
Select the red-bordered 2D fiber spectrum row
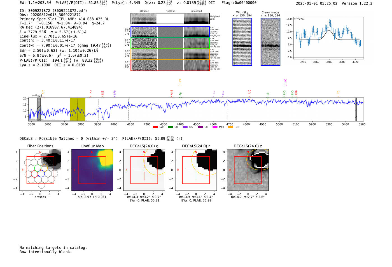point(170,65)
